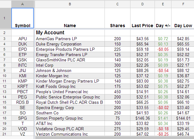Viewport: 194px width, 139px height.
Task: Click Southern Co name cell
Action: pyautogui.click(x=70, y=113)
